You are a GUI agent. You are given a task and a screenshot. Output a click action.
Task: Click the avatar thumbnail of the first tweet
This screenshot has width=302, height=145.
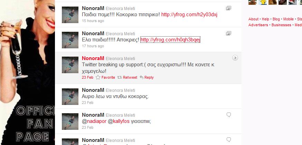(70, 15)
